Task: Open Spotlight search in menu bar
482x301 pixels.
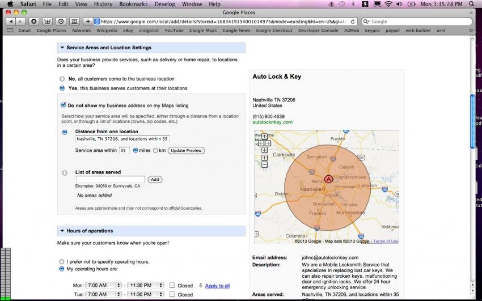Action: click(471, 4)
